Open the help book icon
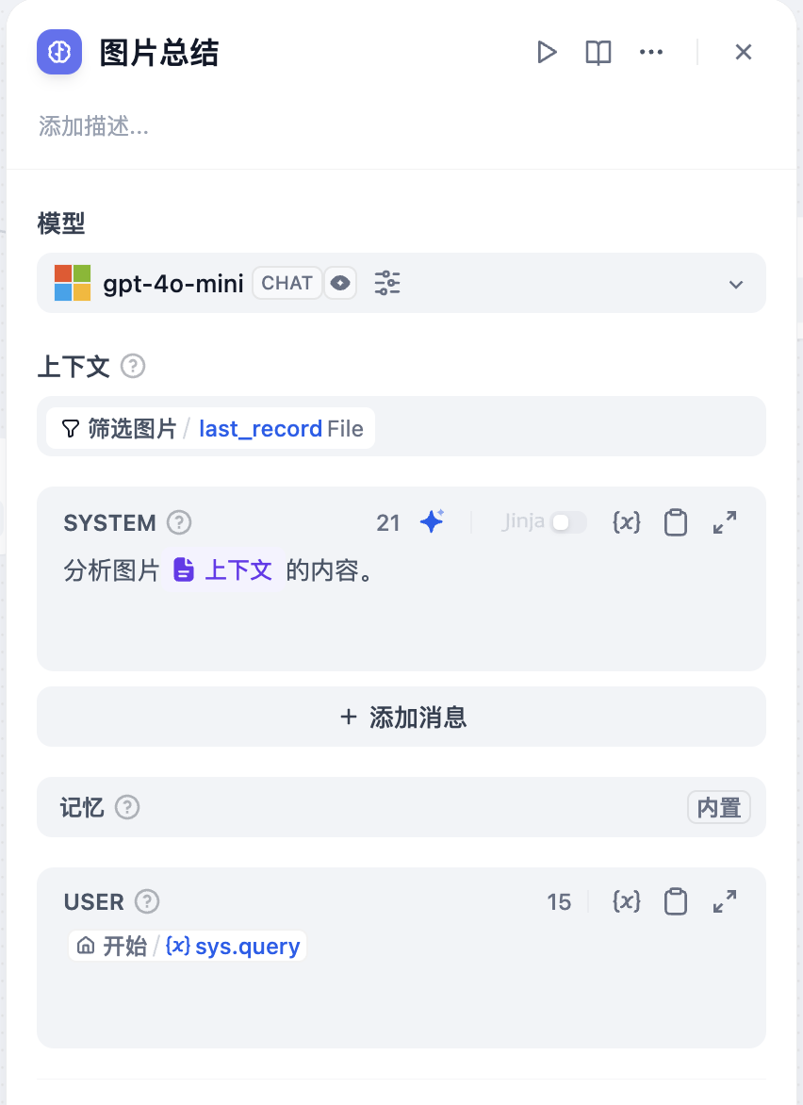This screenshot has width=803, height=1105. coord(598,53)
